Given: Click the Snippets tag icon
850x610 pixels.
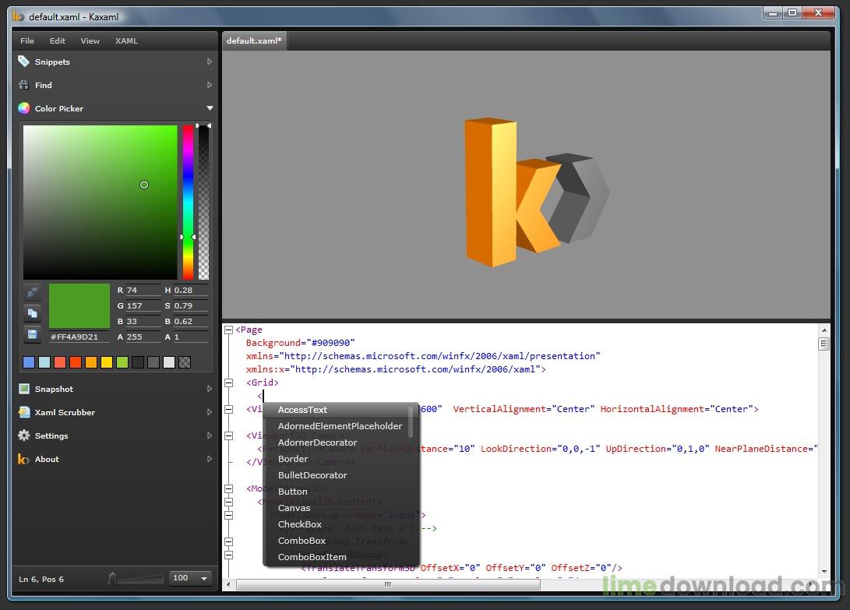Looking at the screenshot, I should 23,62.
